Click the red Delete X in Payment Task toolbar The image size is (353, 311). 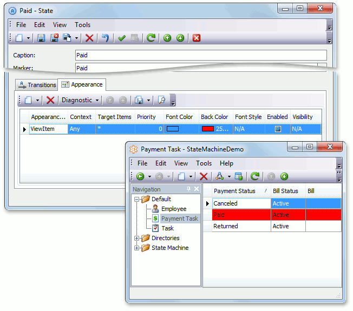(204, 176)
